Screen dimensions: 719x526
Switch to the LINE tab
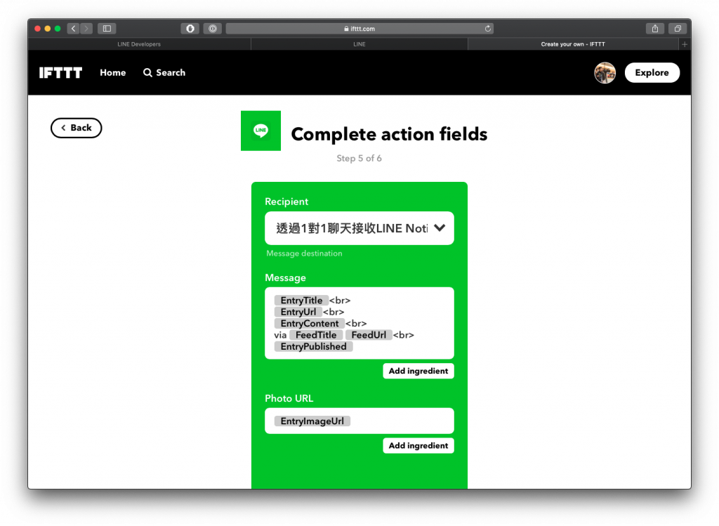click(x=359, y=44)
